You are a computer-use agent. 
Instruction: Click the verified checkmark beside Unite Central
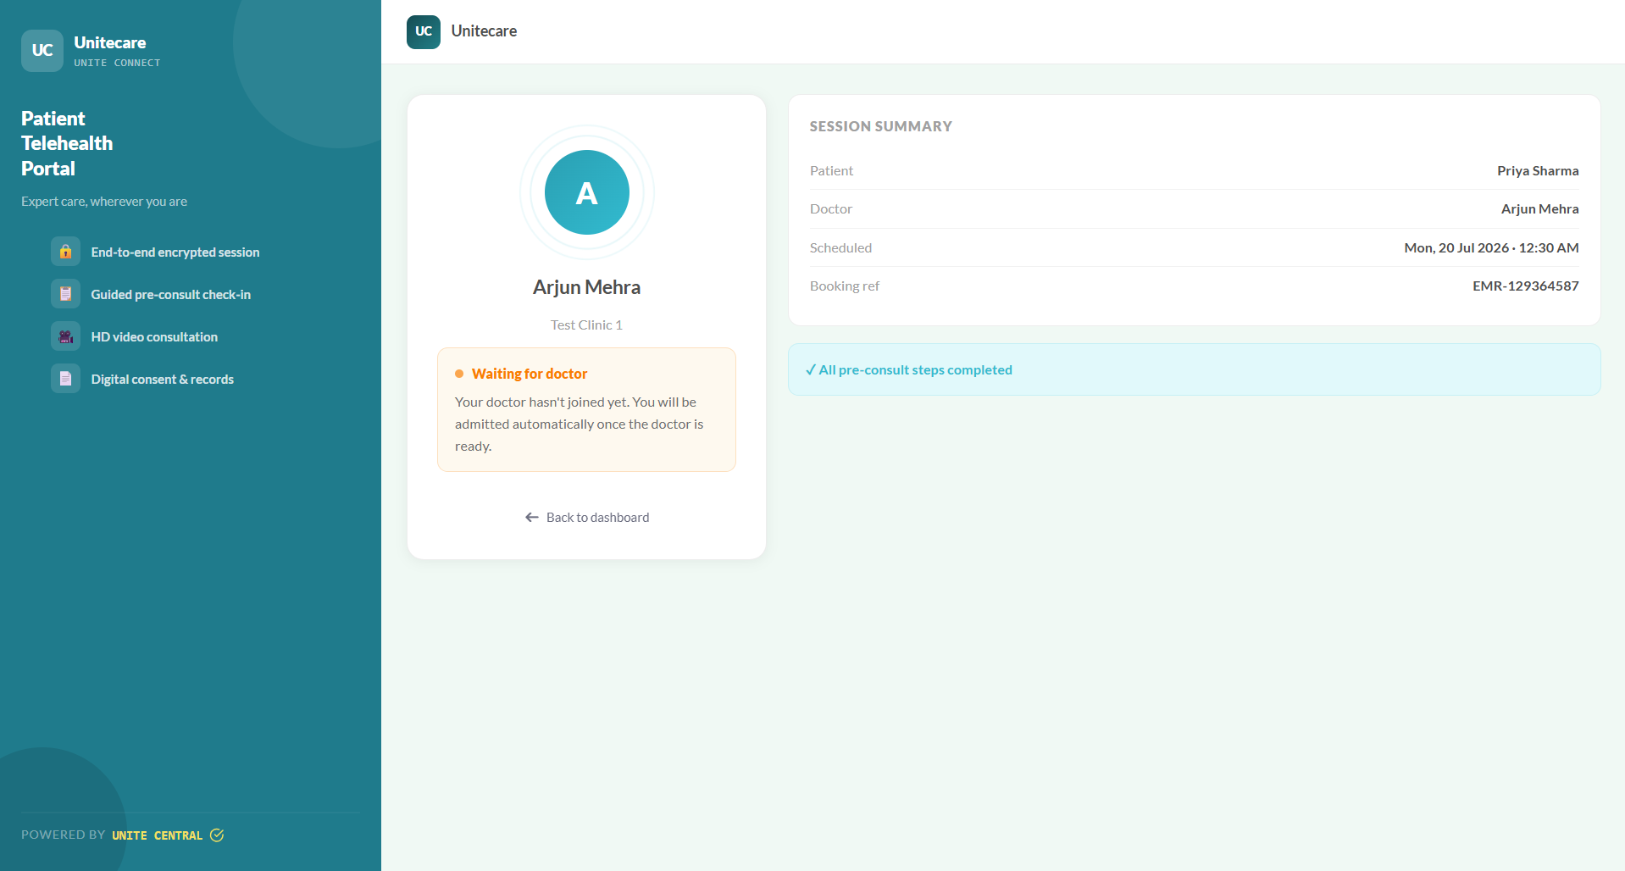click(217, 835)
